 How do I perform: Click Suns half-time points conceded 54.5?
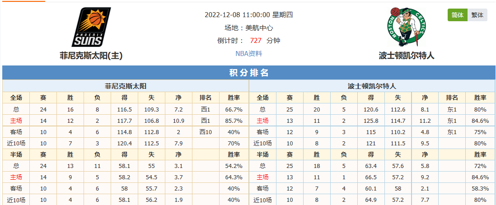(x=152, y=177)
